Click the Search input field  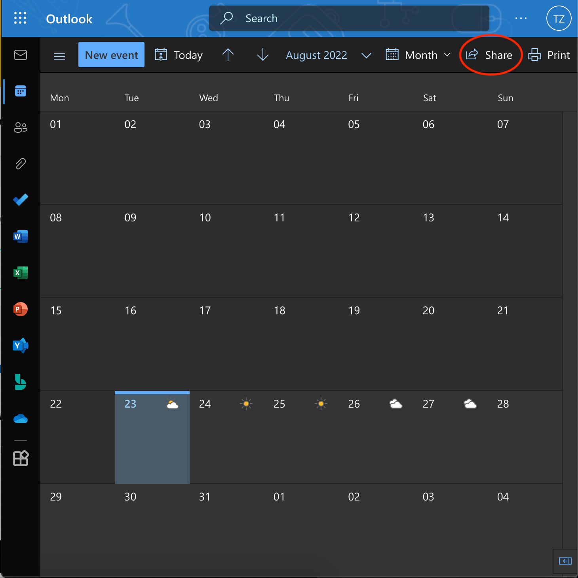[348, 18]
